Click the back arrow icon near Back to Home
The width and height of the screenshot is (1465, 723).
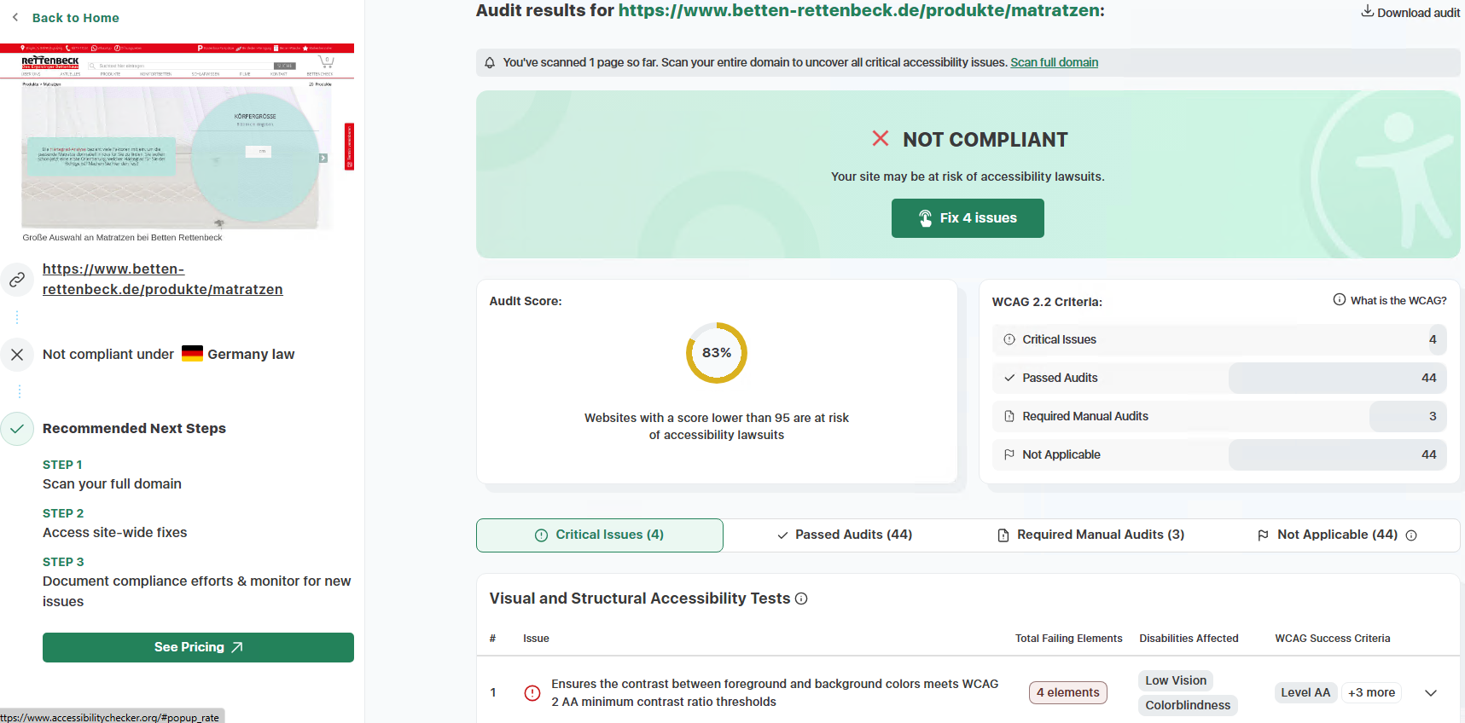[x=15, y=17]
